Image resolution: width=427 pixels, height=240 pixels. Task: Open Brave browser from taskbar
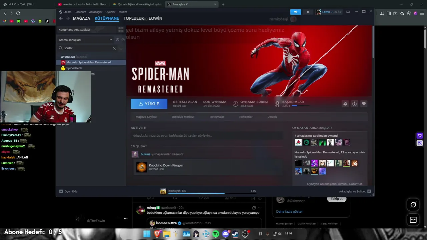point(157,234)
